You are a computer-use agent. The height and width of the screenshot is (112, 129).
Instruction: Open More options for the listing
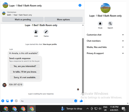point(63,19)
